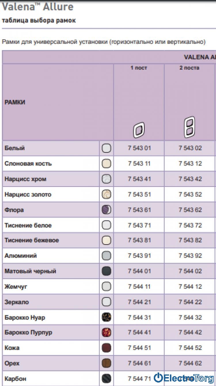This screenshot has width=216, height=386.
Task: Click the ElectroTorg power logo icon
Action: tap(158, 377)
